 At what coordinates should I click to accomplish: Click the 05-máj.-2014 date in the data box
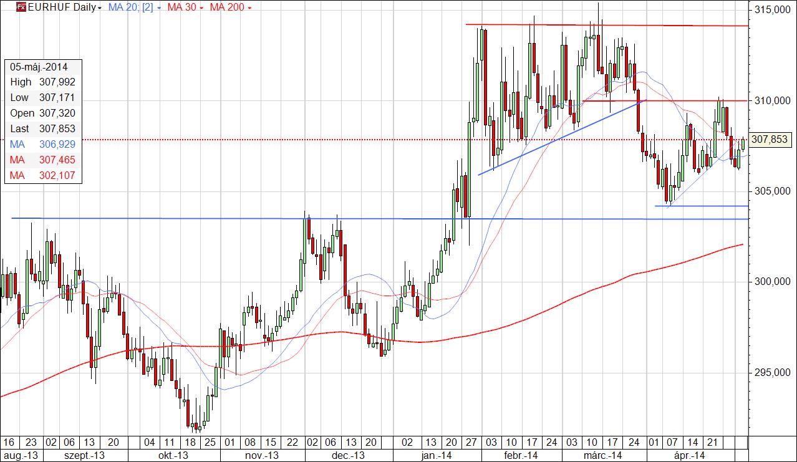(39, 67)
